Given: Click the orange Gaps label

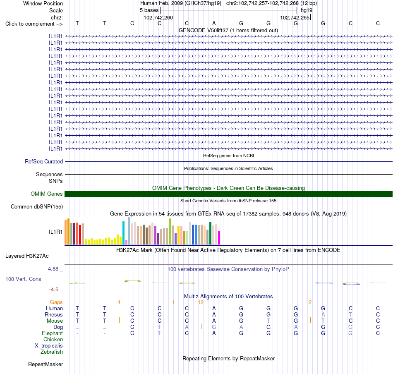Looking at the screenshot, I should pos(56,302).
